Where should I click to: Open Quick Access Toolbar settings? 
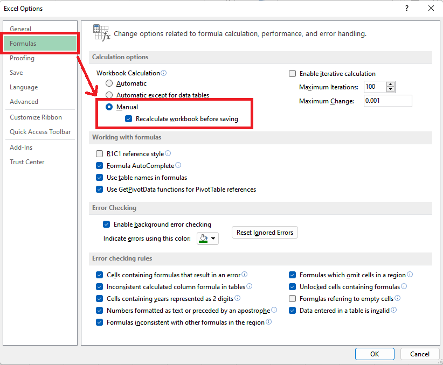(x=40, y=132)
